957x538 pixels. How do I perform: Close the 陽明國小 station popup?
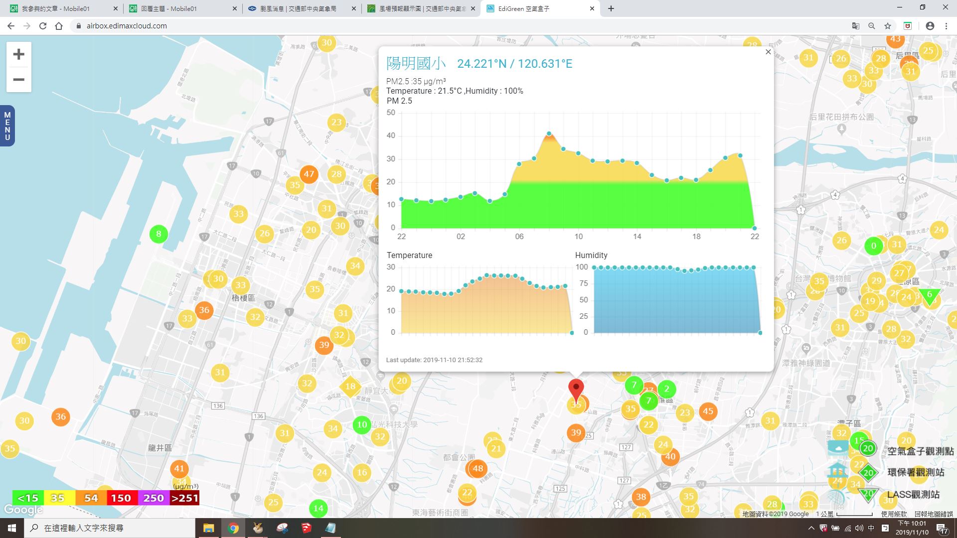pyautogui.click(x=768, y=52)
